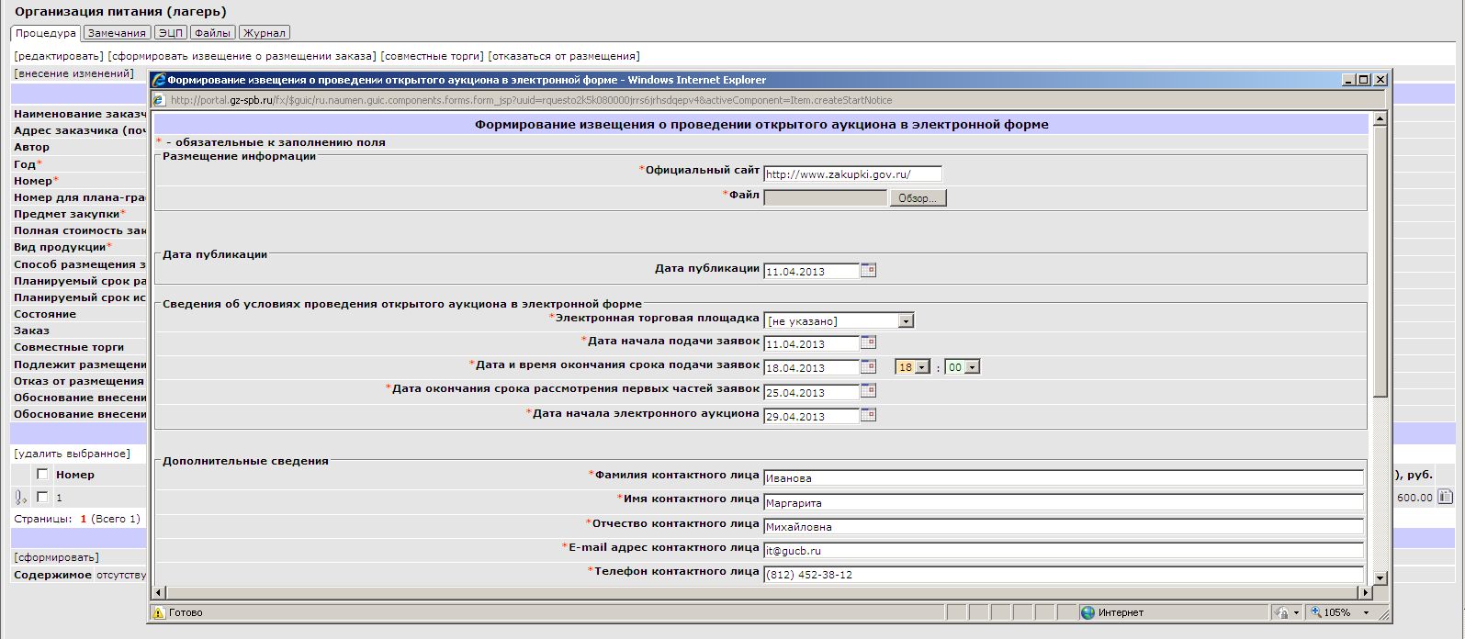The image size is (1465, 639).
Task: Open calendar for Дата начала электронного аукциона
Action: [x=868, y=415]
